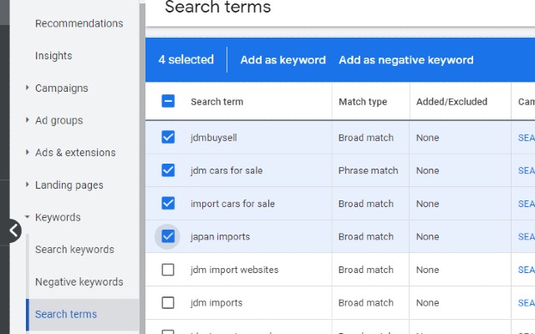This screenshot has height=334, width=535.
Task: Open campaign link in jdm import websites row
Action: pos(527,270)
